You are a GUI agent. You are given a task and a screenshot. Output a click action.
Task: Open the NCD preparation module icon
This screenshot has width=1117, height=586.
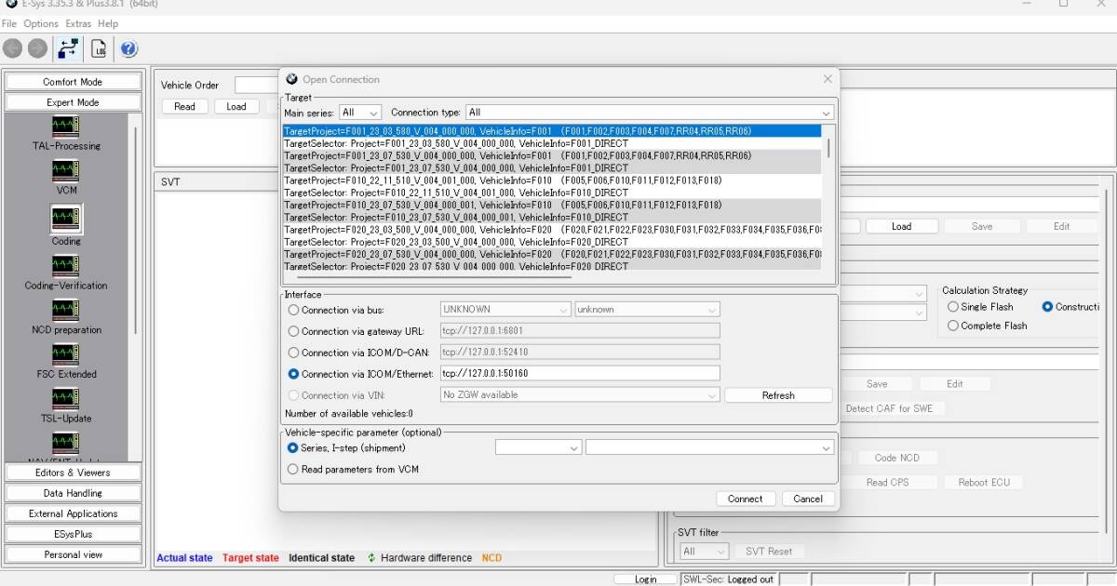point(65,310)
